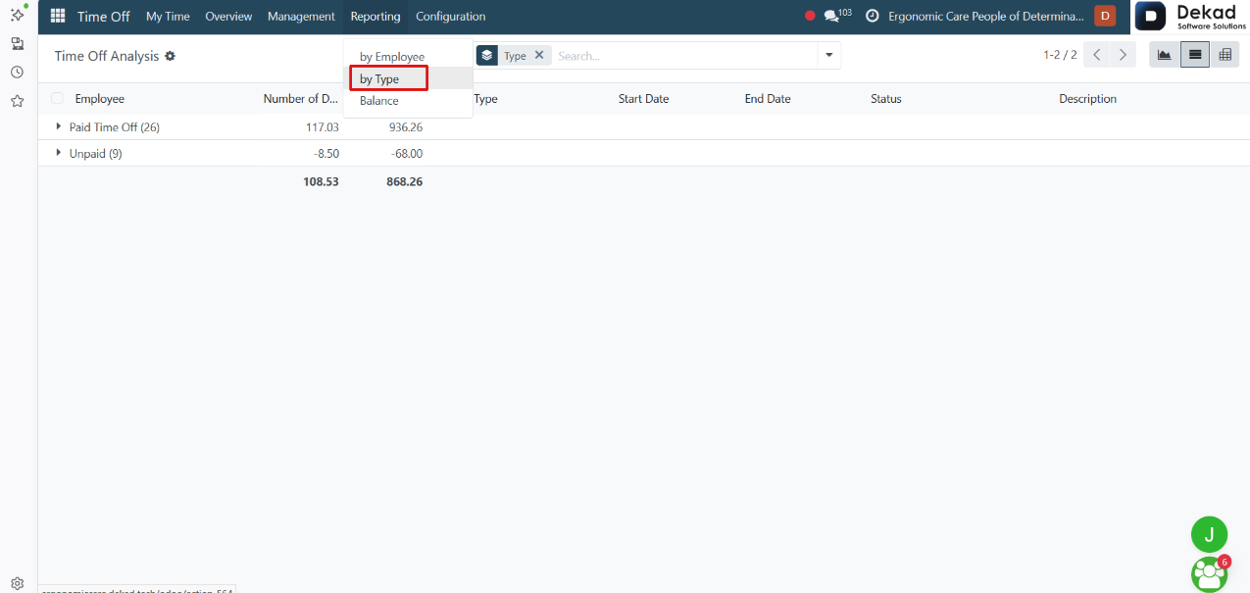
Task: Click the 936.26 hours value
Action: pos(405,126)
